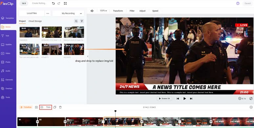
Task: Select the 00:14 police media thumbnail
Action: point(74,50)
